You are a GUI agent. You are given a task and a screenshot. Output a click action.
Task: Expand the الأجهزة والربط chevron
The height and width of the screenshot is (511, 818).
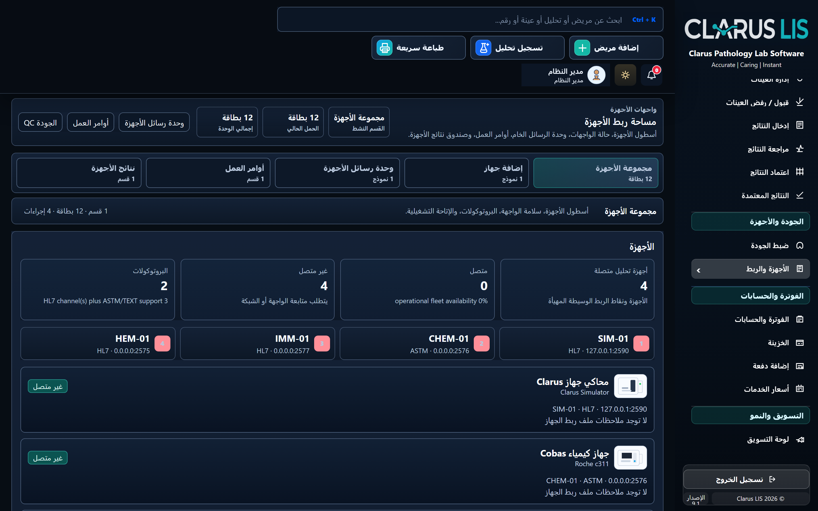click(x=699, y=270)
